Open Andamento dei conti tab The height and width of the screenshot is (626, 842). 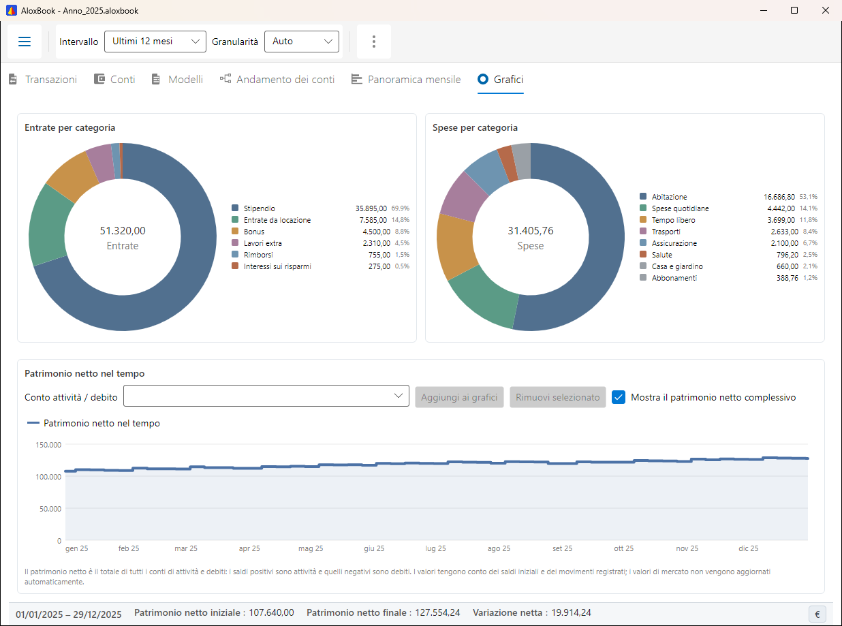coord(277,79)
